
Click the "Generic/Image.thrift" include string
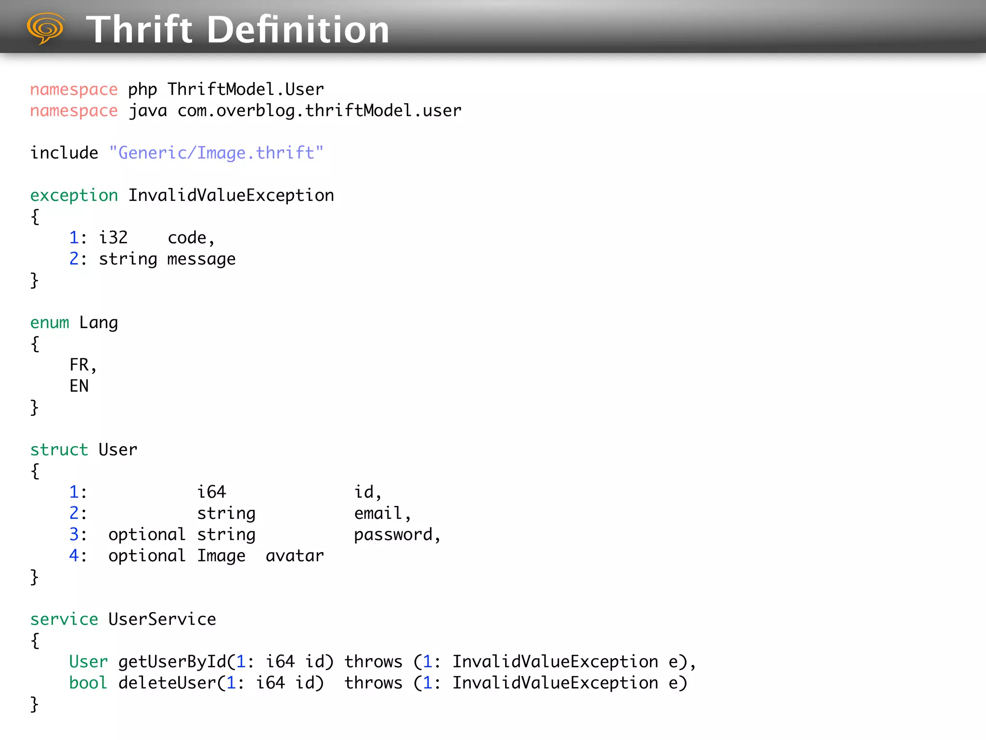coord(216,153)
